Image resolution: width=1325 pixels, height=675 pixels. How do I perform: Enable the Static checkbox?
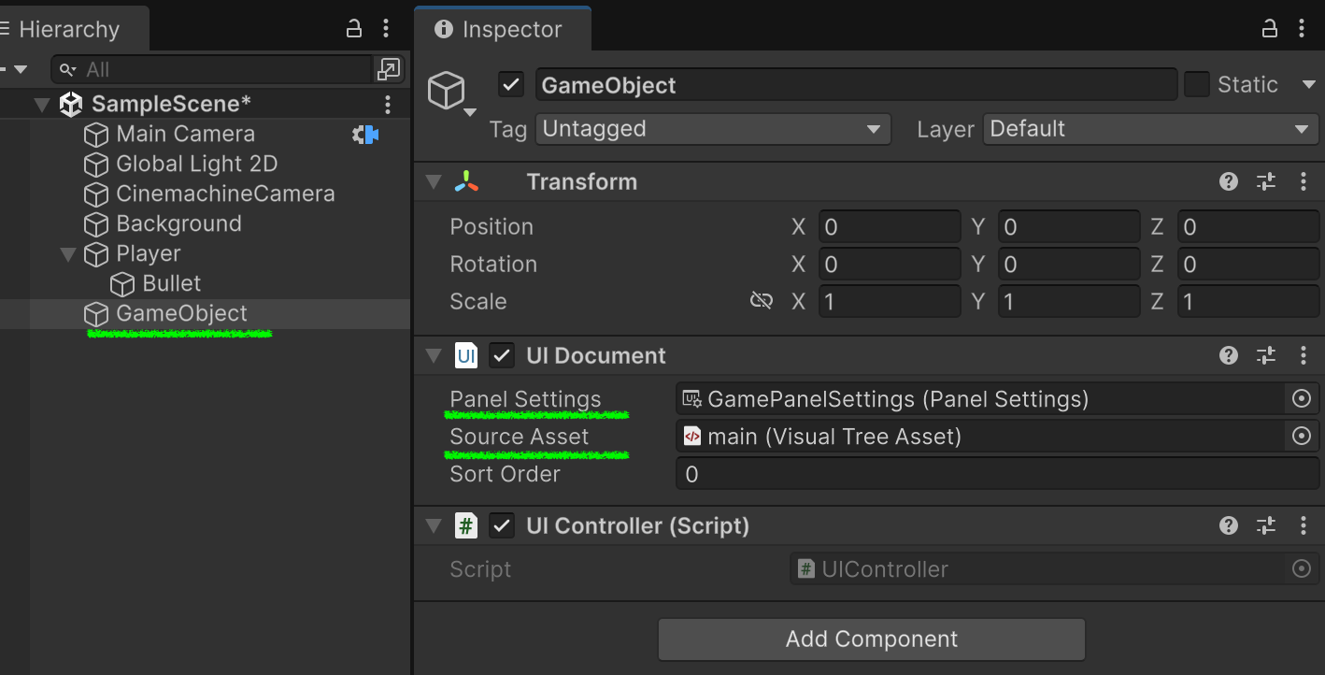(1197, 85)
